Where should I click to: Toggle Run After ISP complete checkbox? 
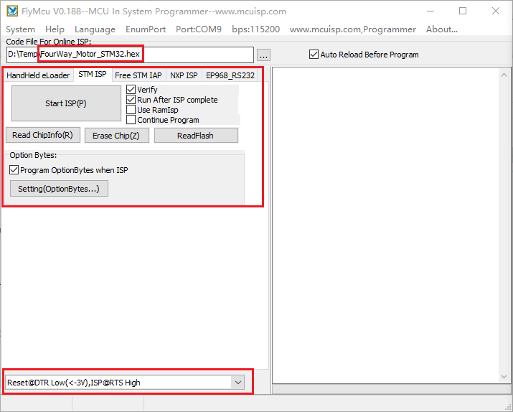coord(131,100)
